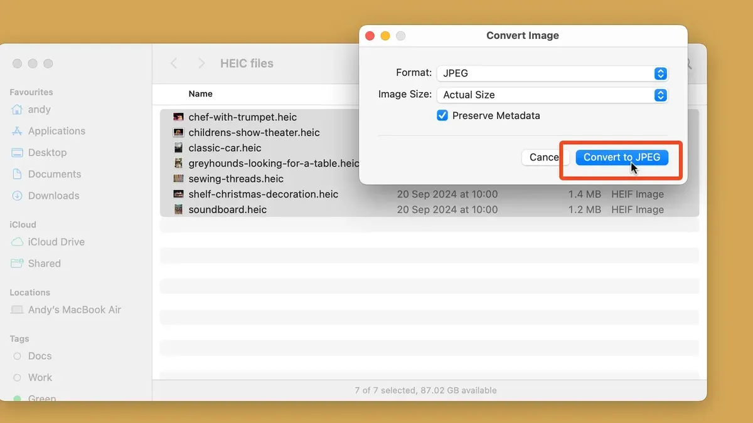Open the Image Size dropdown
This screenshot has height=423, width=753.
pyautogui.click(x=552, y=95)
